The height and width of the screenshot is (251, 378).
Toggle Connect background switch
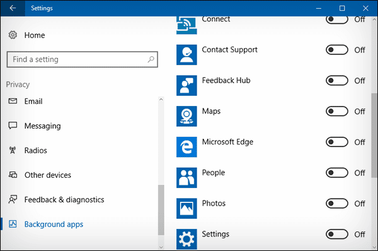pyautogui.click(x=337, y=20)
